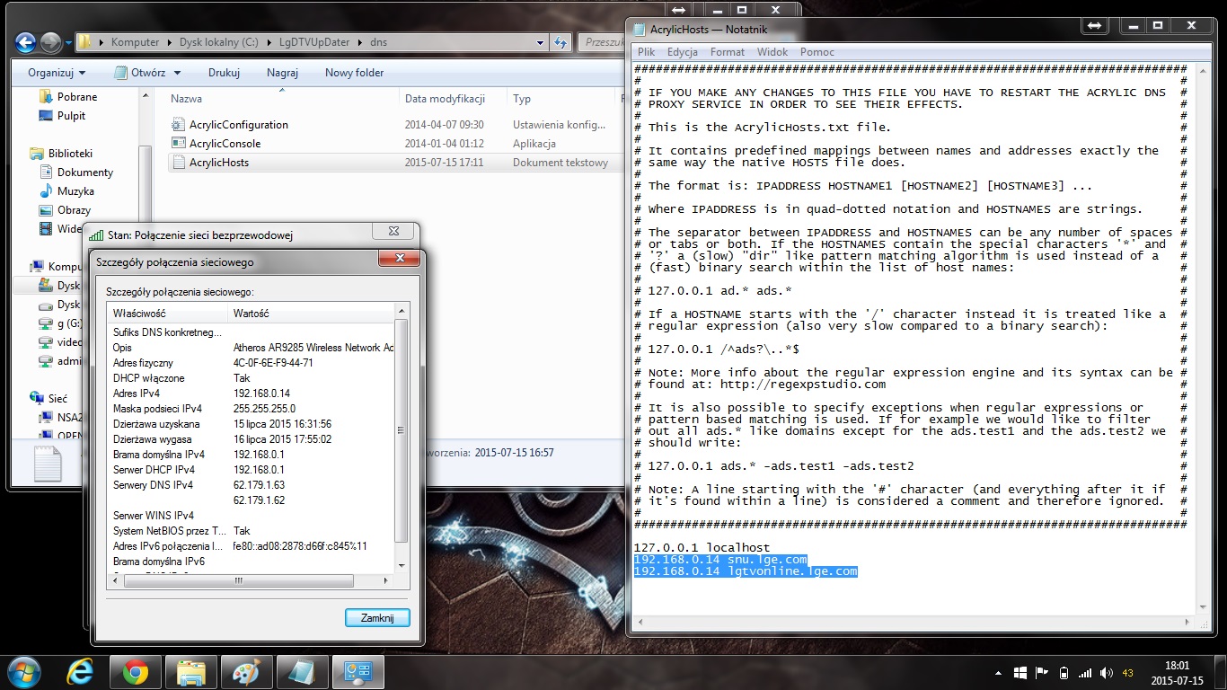Viewport: 1227px width, 690px height.
Task: Open the Windows Start menu
Action: [22, 672]
